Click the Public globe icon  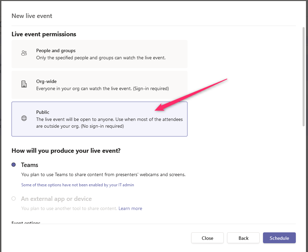[24, 118]
